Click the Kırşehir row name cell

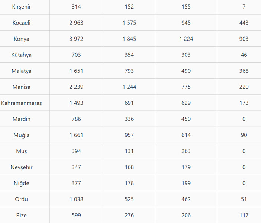coord(22,7)
